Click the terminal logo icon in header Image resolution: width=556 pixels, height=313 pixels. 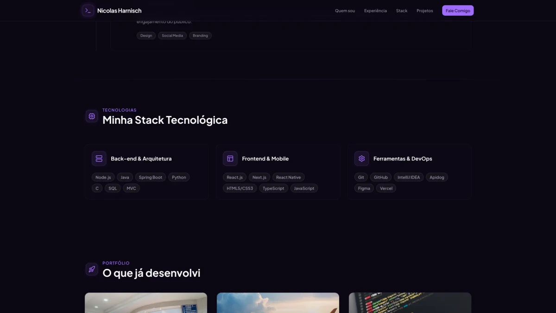pyautogui.click(x=88, y=11)
